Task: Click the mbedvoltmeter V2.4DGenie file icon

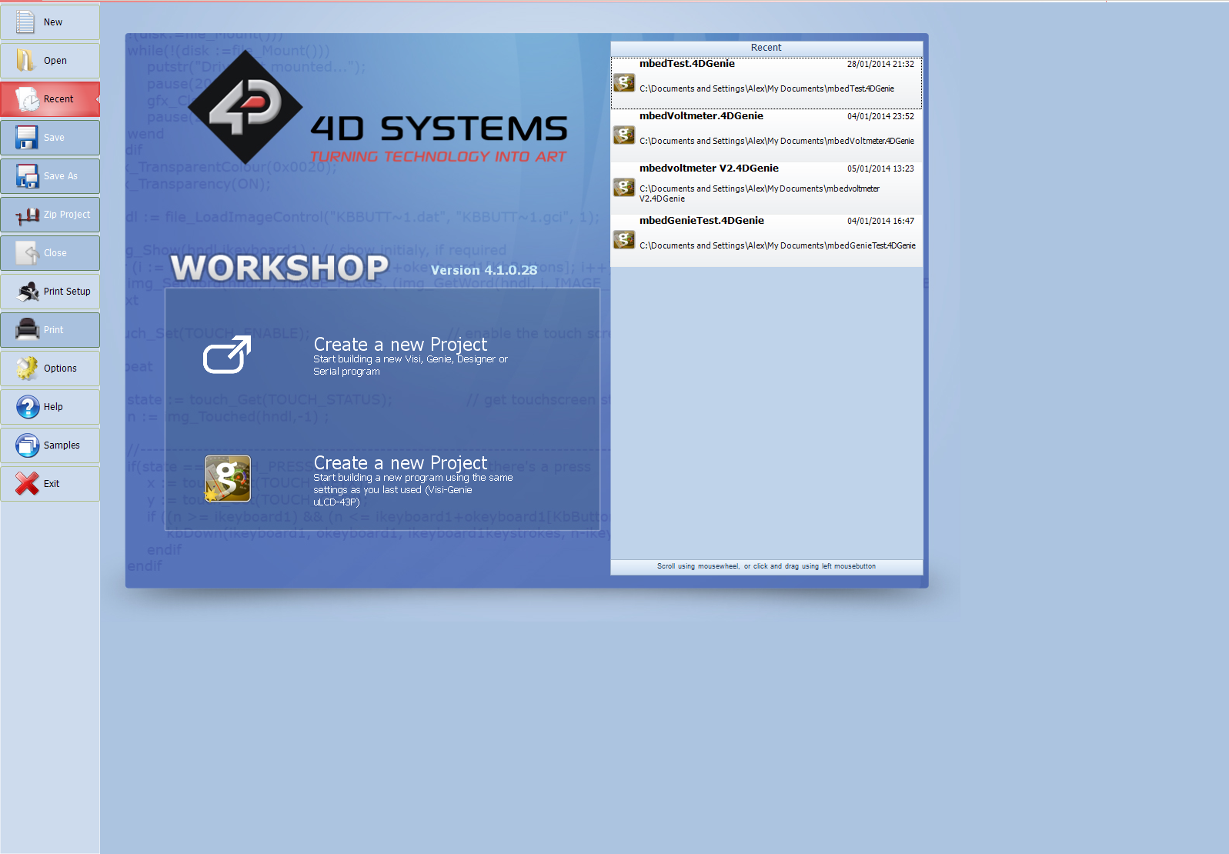Action: point(624,187)
